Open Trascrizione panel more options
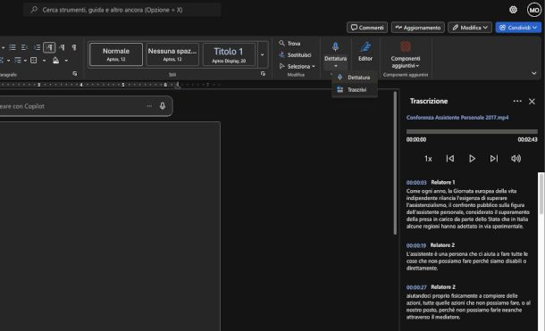Viewport: 545px width, 331px height. point(517,101)
